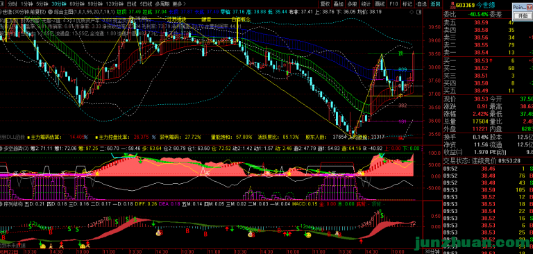Open the F10 company info

(x=394, y=4)
